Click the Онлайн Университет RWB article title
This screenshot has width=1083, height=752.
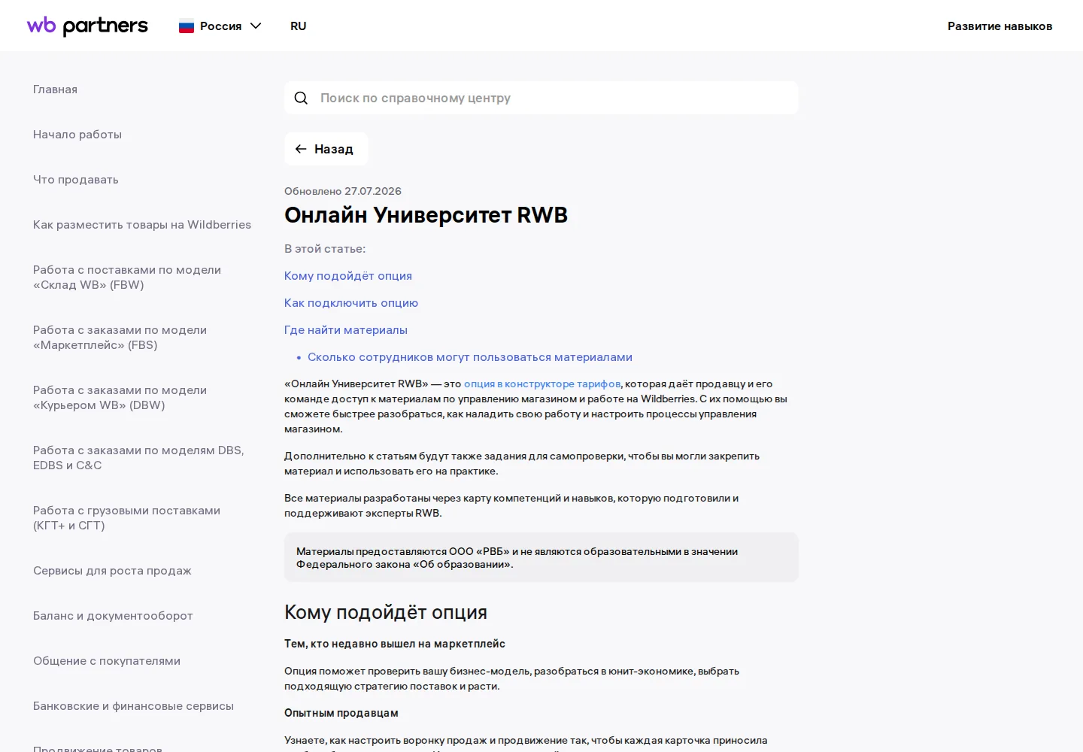point(426,215)
